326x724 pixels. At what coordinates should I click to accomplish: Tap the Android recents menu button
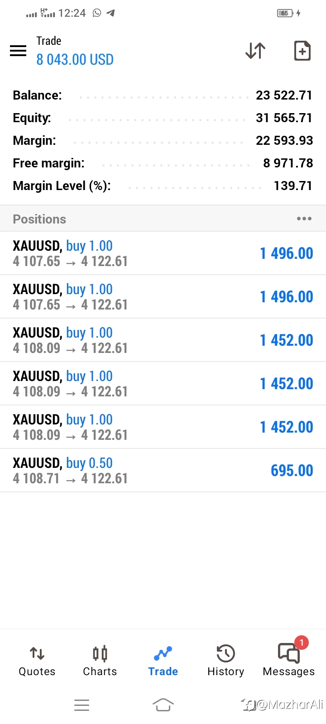81,705
